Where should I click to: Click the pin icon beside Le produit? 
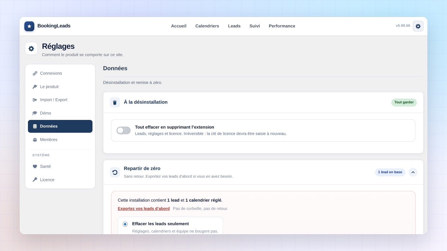click(35, 87)
